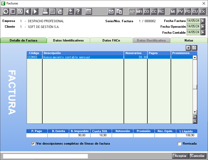Image resolution: width=208 pixels, height=160 pixels.
Task: Click the grid vertical scrollbar thumb
Action: [195, 87]
